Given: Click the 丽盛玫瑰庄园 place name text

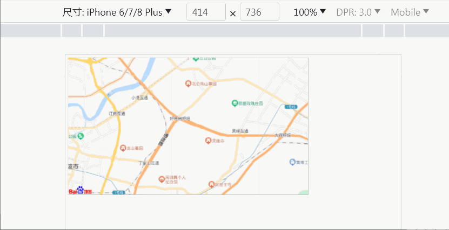Looking at the screenshot, I should [x=251, y=103].
